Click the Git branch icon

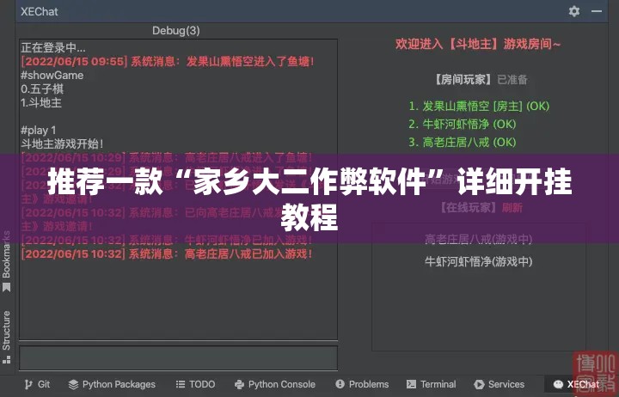pyautogui.click(x=28, y=384)
